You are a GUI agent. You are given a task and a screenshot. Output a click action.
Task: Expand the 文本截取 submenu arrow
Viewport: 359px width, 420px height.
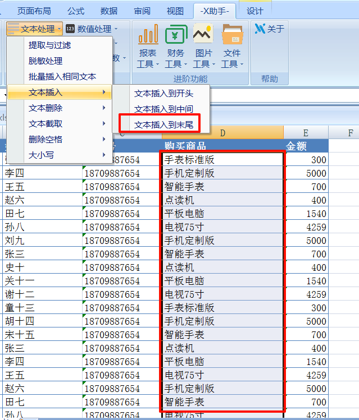[x=104, y=123]
